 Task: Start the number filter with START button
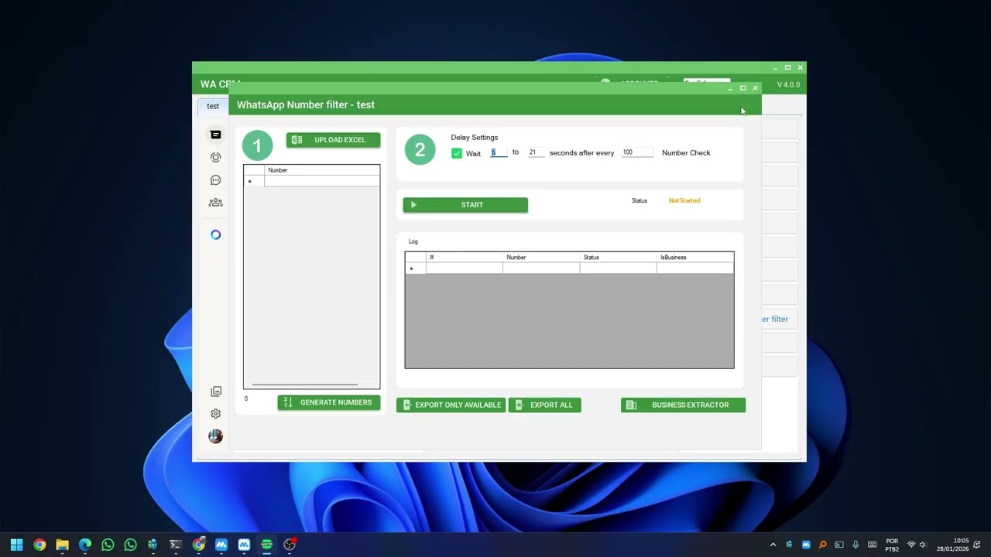pyautogui.click(x=465, y=205)
